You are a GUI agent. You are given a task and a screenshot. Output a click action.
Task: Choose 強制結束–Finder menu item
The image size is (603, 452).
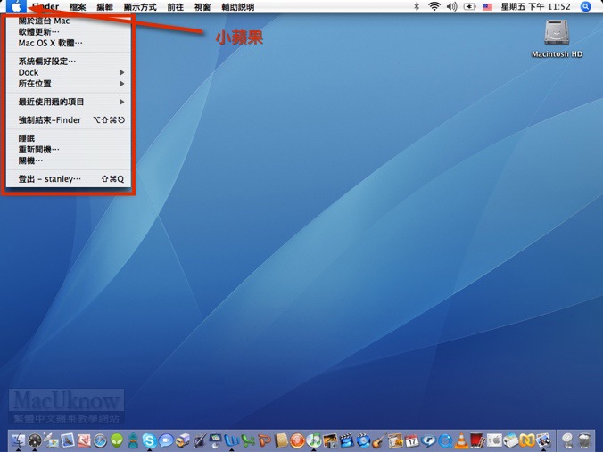(69, 120)
